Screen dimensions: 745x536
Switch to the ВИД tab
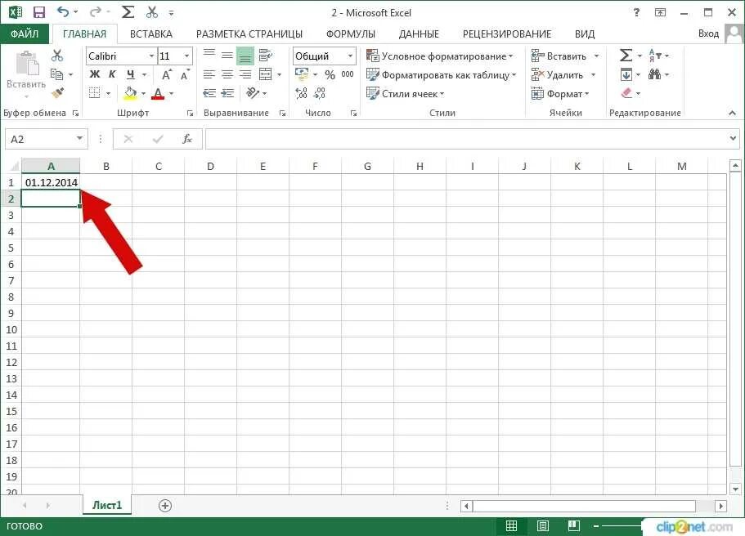click(585, 33)
